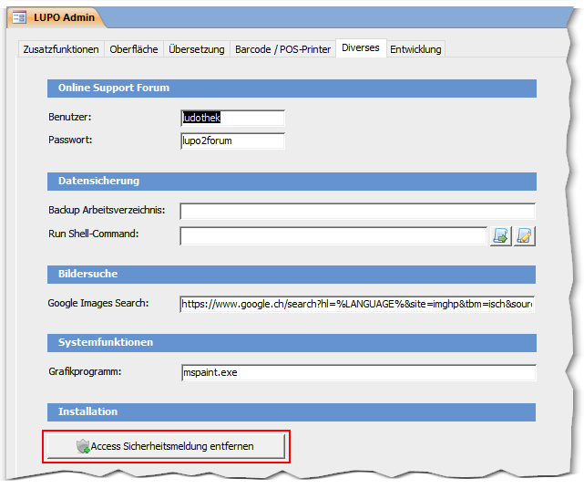Click the Bildersuche section header
584x489 pixels.
[x=292, y=275]
